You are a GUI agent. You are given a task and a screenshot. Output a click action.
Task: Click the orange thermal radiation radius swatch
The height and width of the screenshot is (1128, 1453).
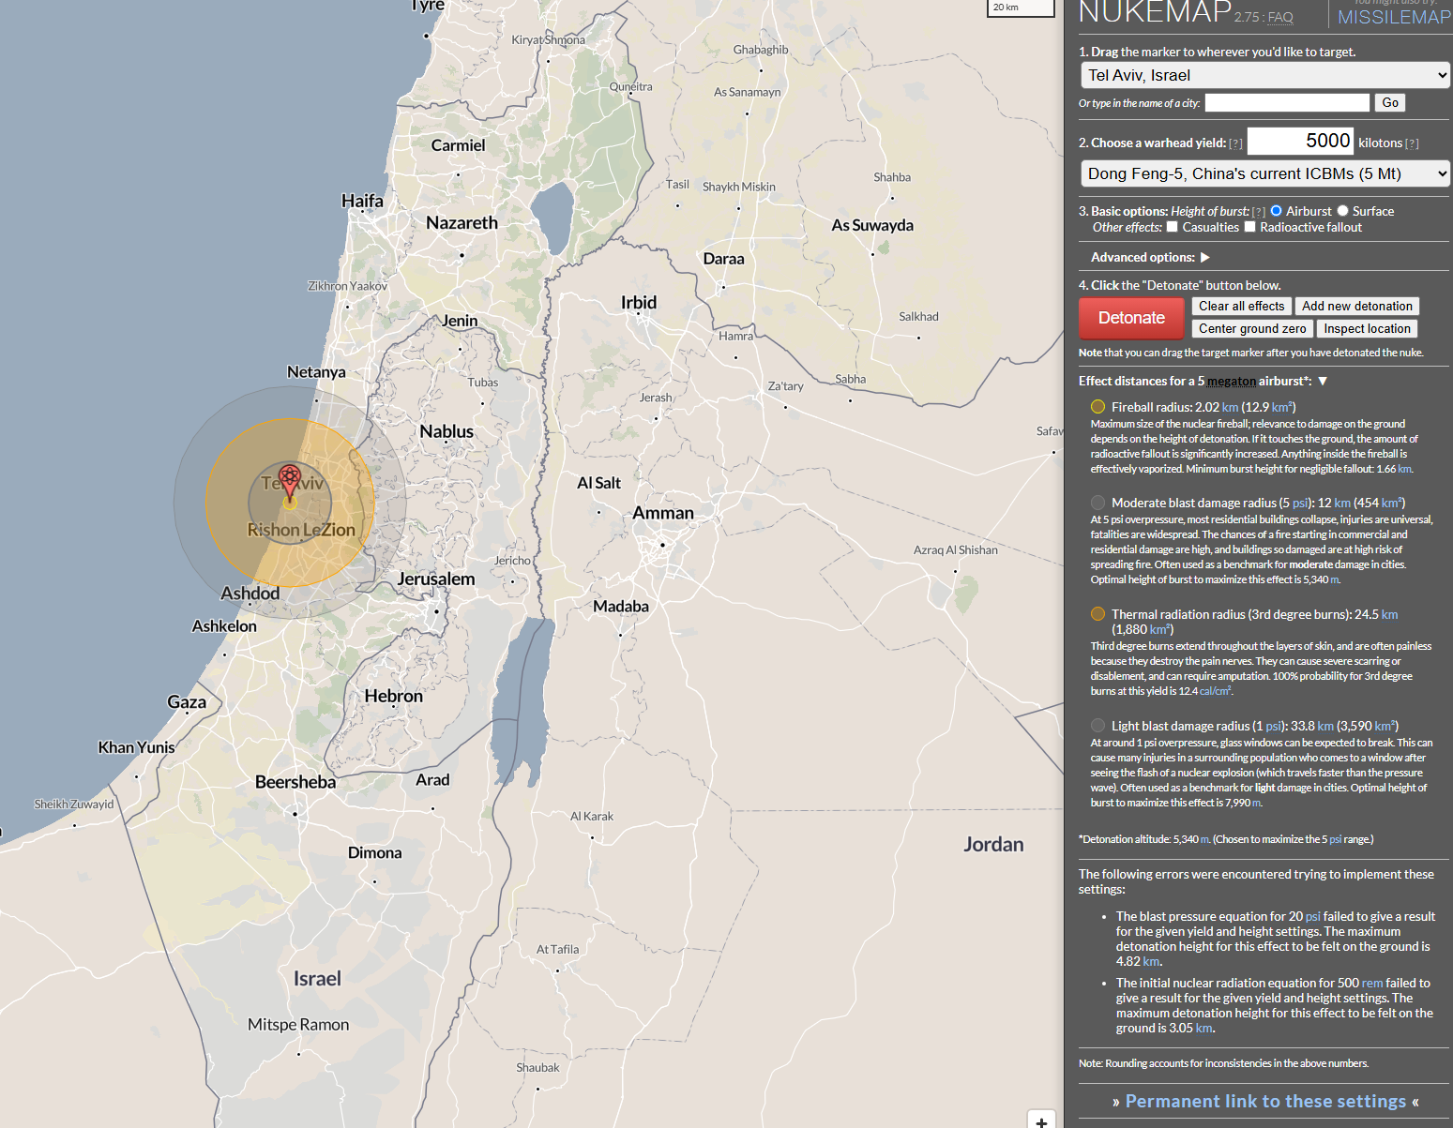pos(1097,614)
